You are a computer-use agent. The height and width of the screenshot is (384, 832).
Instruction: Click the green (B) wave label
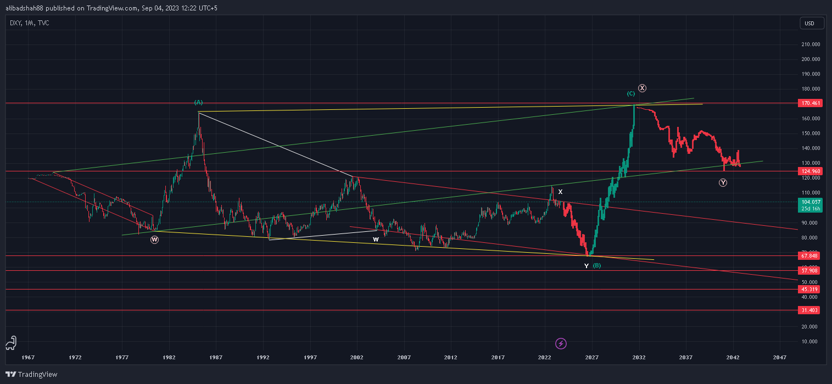click(x=597, y=266)
